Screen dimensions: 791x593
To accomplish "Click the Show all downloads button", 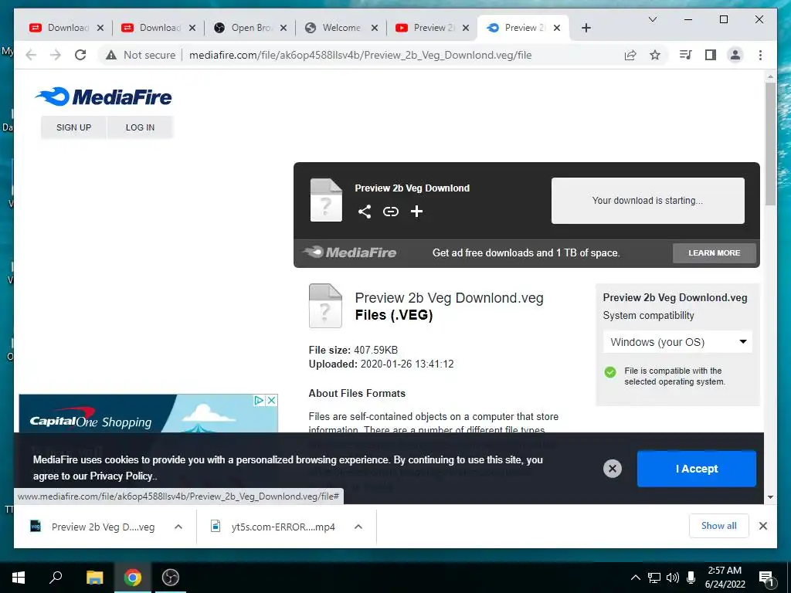I will click(719, 526).
